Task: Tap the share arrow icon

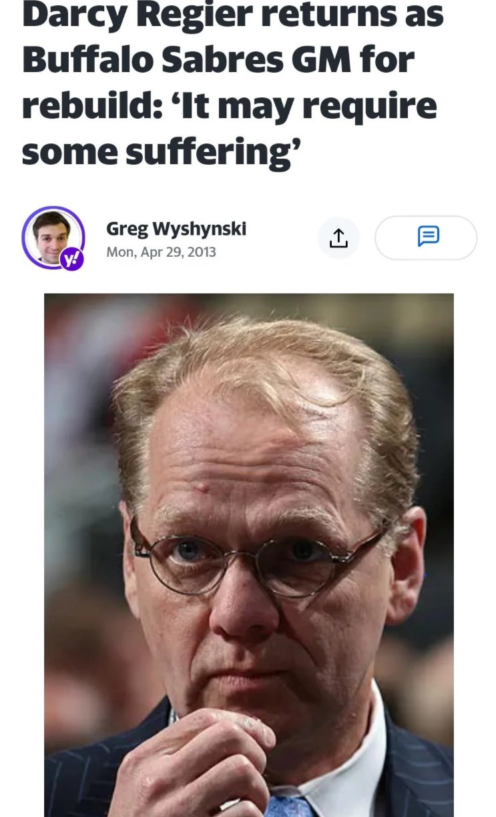Action: click(x=338, y=238)
